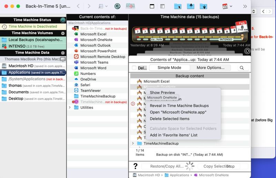The image size is (276, 178).
Task: Click the large Feb 8 7:44 AM calendar
Action: coord(242,26)
